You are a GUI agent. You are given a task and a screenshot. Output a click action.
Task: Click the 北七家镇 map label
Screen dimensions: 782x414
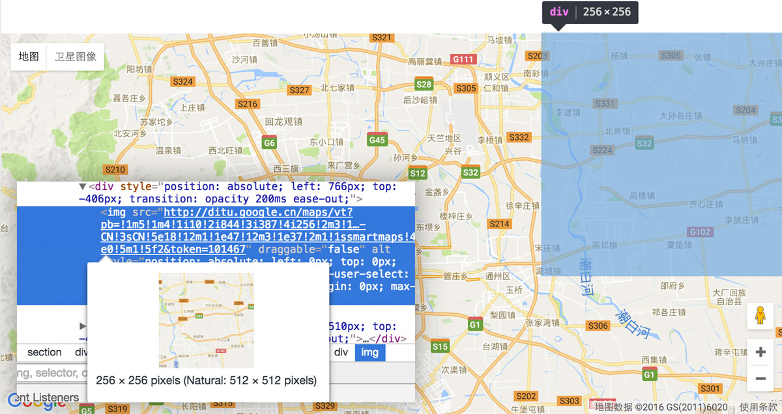coord(338,88)
